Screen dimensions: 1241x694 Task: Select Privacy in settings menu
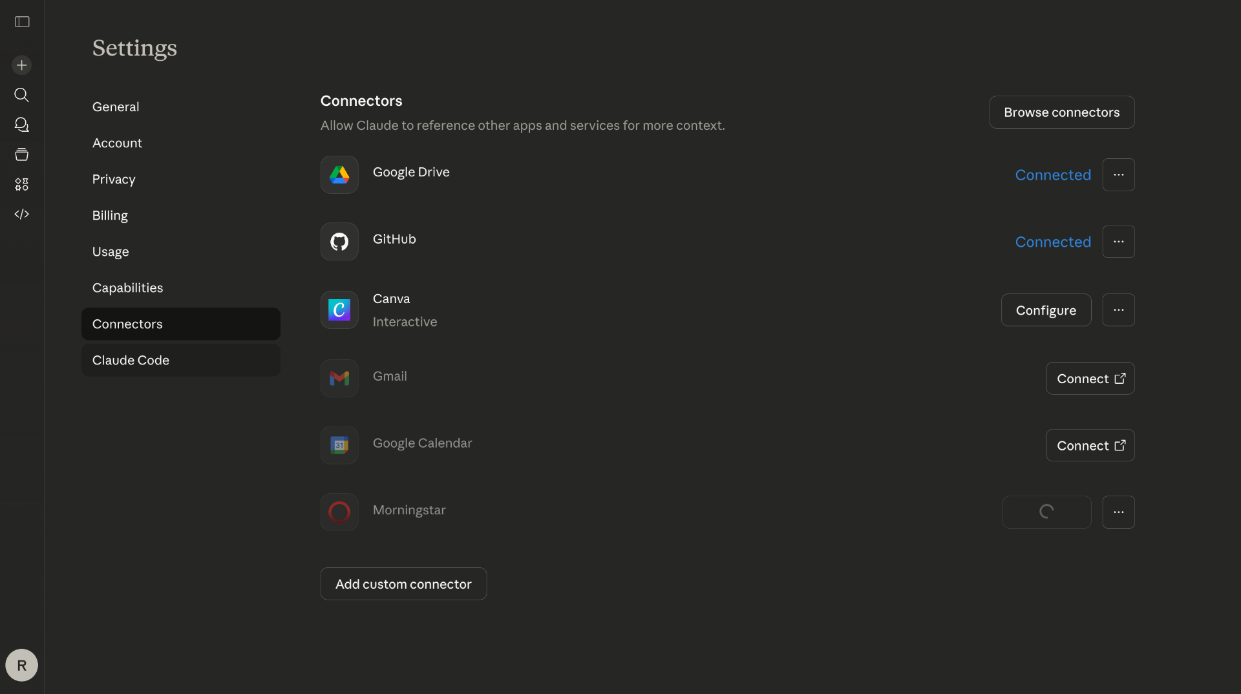pos(181,179)
